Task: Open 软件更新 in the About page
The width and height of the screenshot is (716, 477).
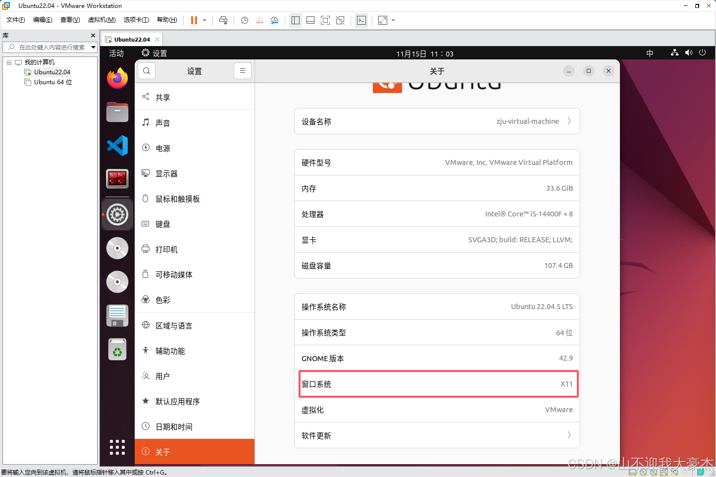Action: pos(437,435)
